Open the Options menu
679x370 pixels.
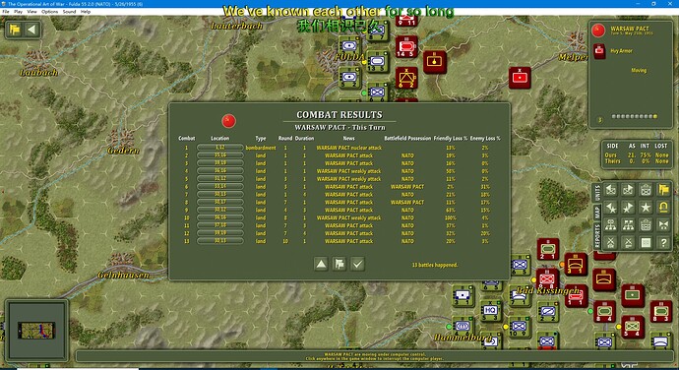click(49, 12)
